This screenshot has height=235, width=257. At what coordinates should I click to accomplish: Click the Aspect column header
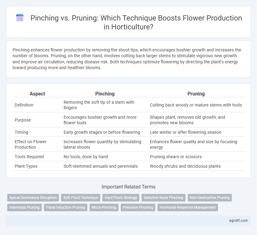pyautogui.click(x=37, y=94)
